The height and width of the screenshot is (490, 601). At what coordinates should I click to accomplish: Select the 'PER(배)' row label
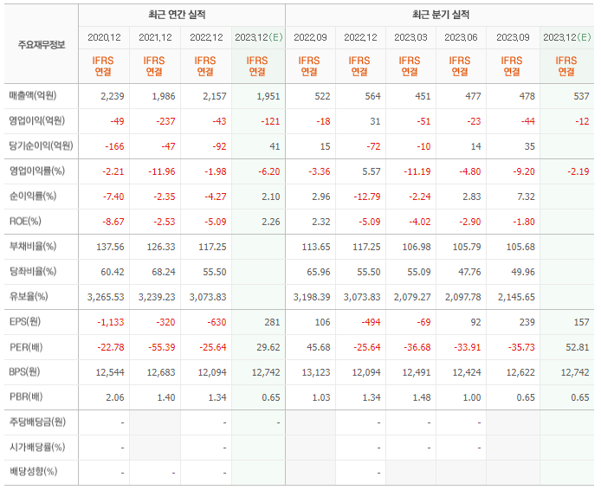coord(26,347)
